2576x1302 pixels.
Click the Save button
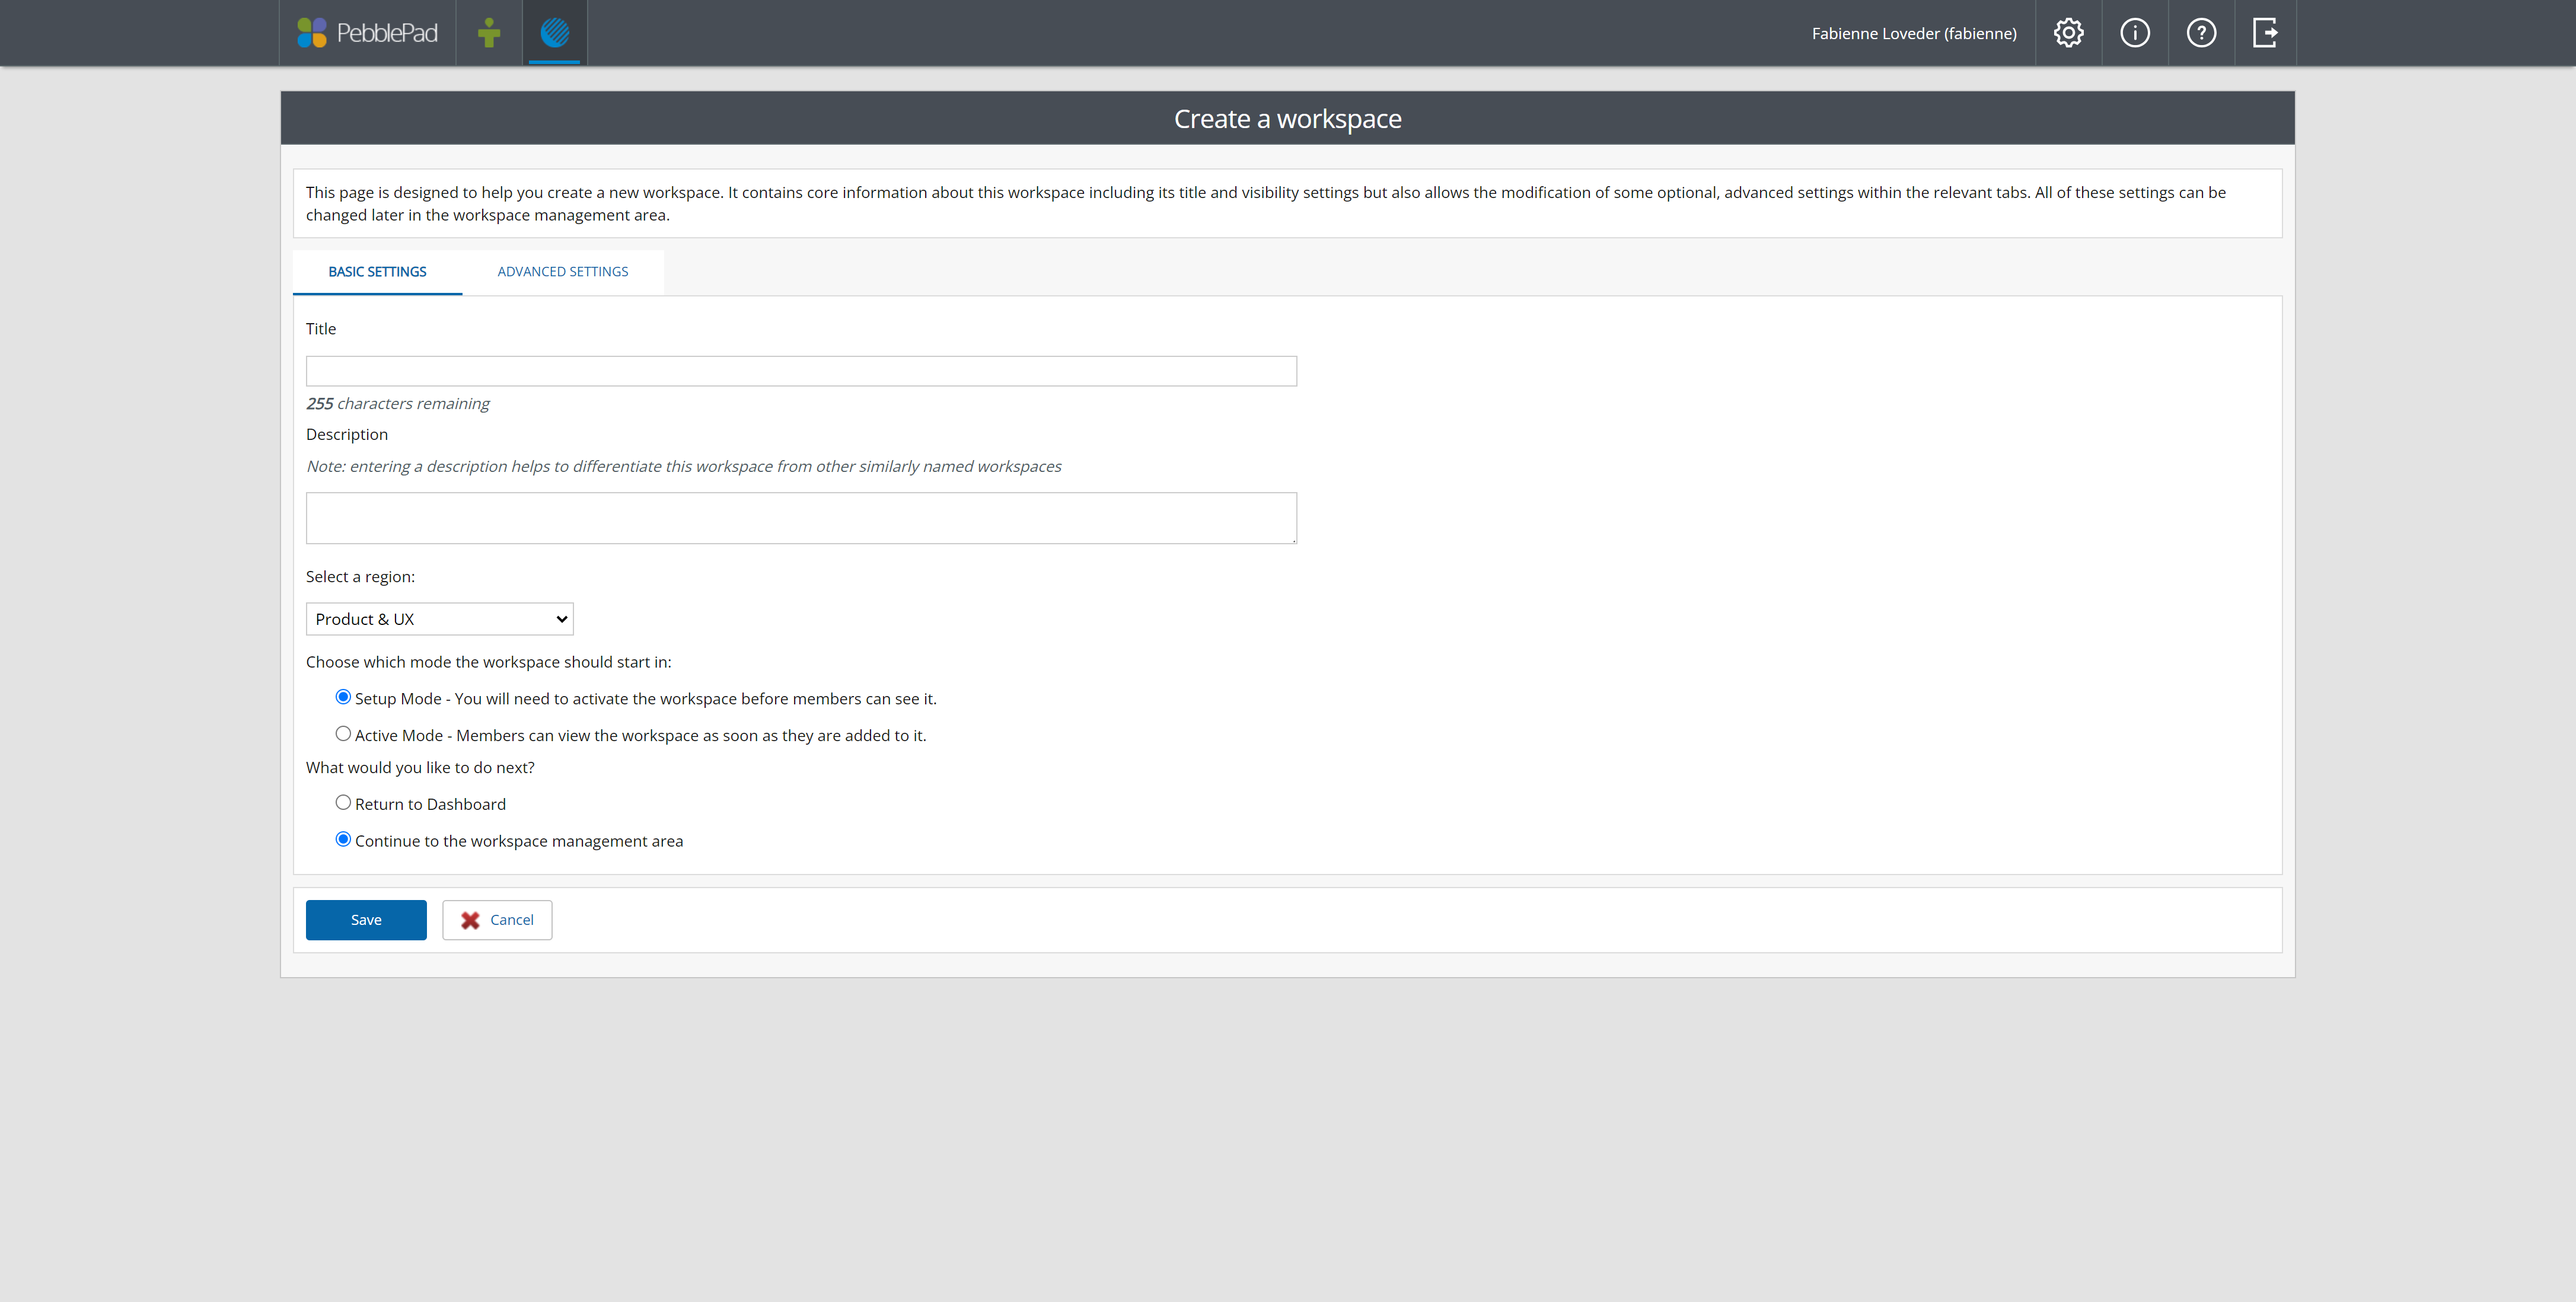pos(366,920)
